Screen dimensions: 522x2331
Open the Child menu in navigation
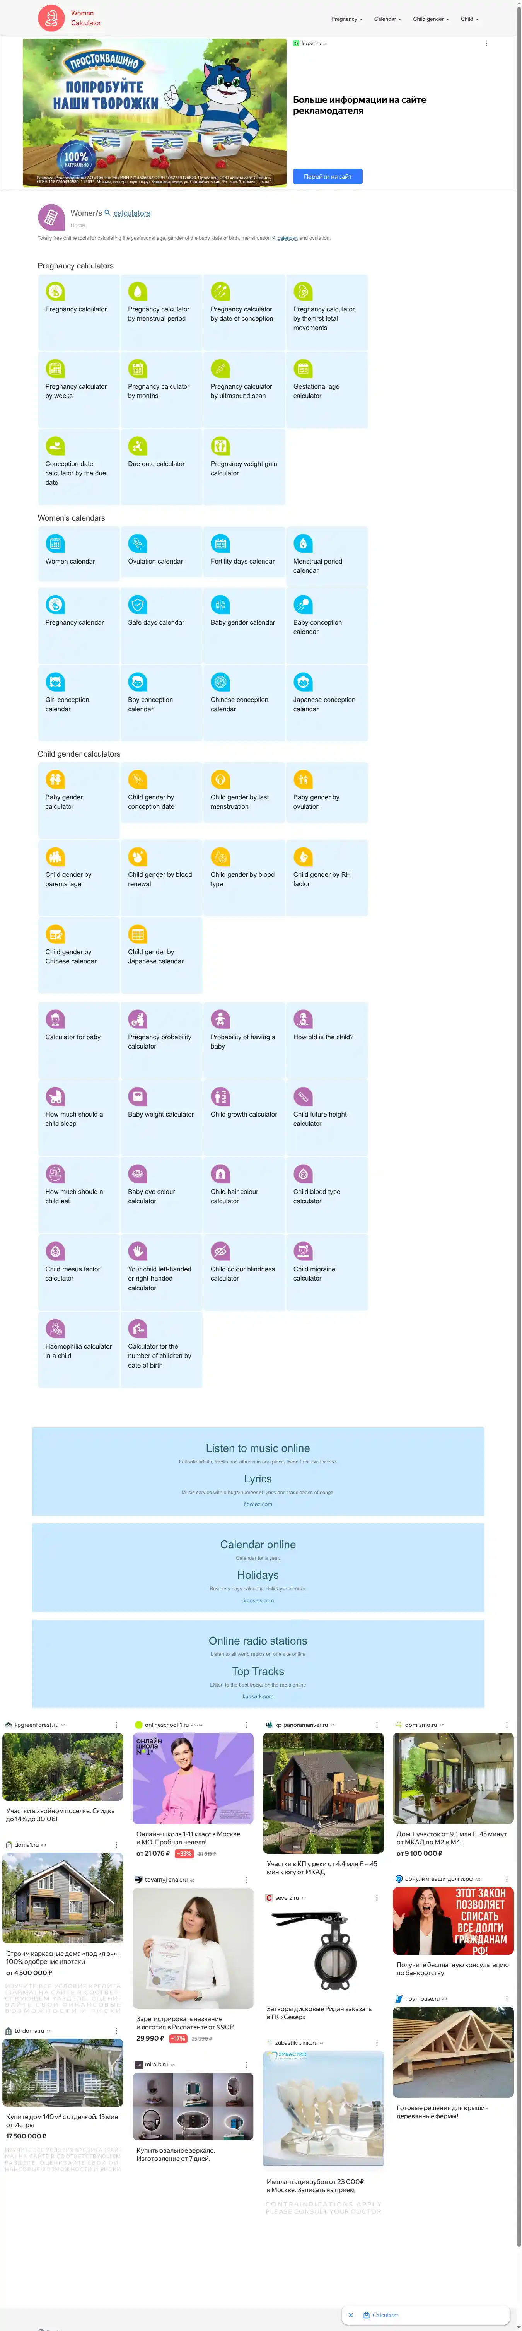pos(469,19)
